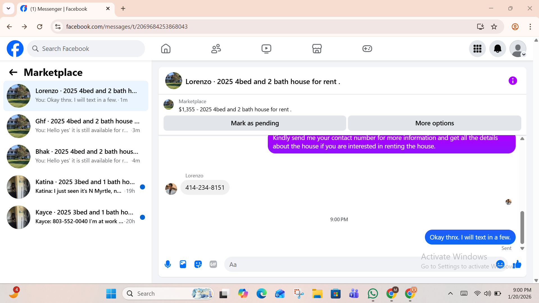539x303 pixels.
Task: Open the tab search dropdown in Chrome
Action: point(8,8)
